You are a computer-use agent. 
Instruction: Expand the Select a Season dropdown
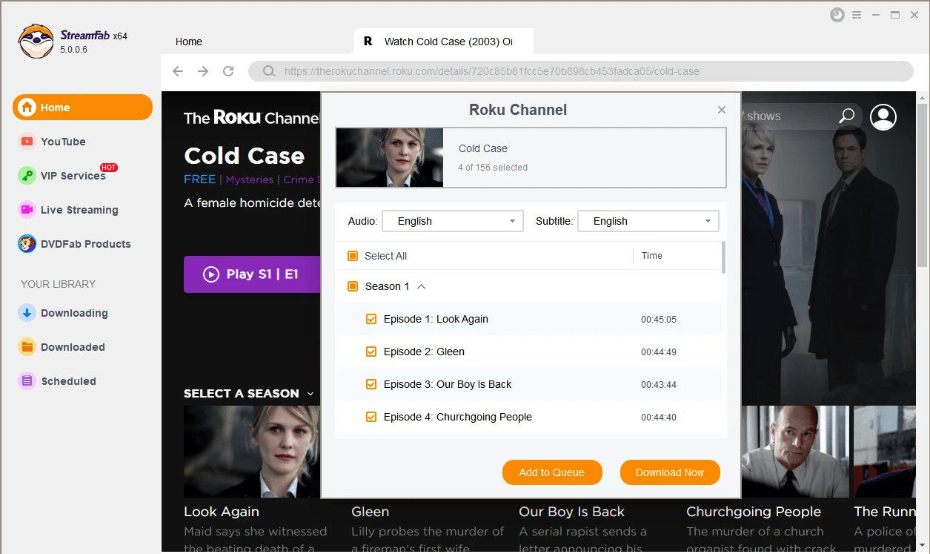249,393
